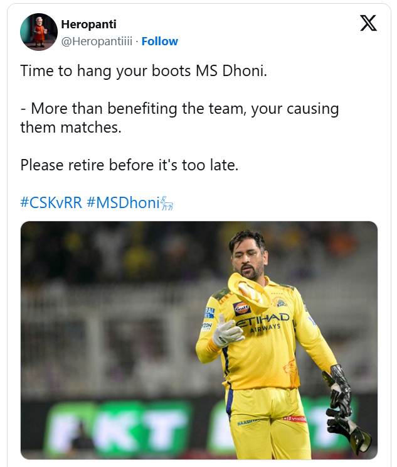Follow the Heropanti account

(x=159, y=41)
